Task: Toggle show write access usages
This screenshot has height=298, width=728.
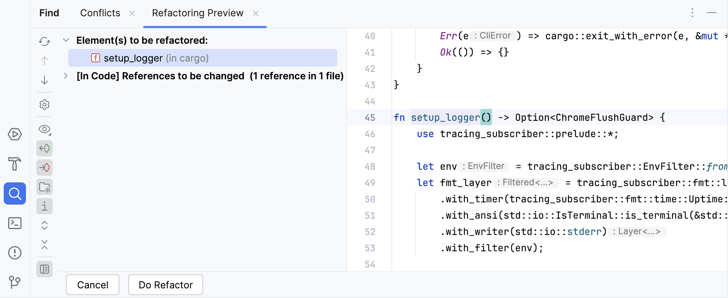Action: point(44,168)
